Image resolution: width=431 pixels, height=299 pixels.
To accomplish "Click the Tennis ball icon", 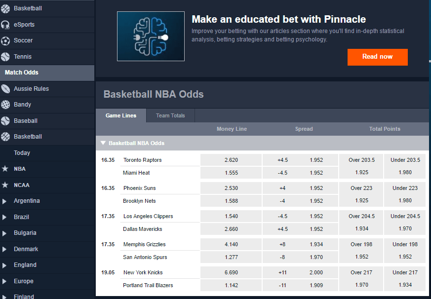I will 5,57.
